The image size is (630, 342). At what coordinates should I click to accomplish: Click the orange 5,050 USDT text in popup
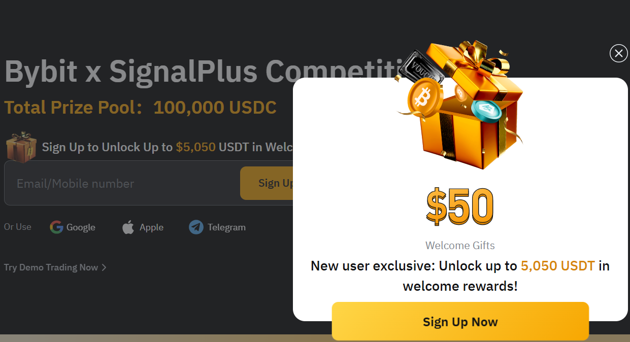[x=558, y=266]
